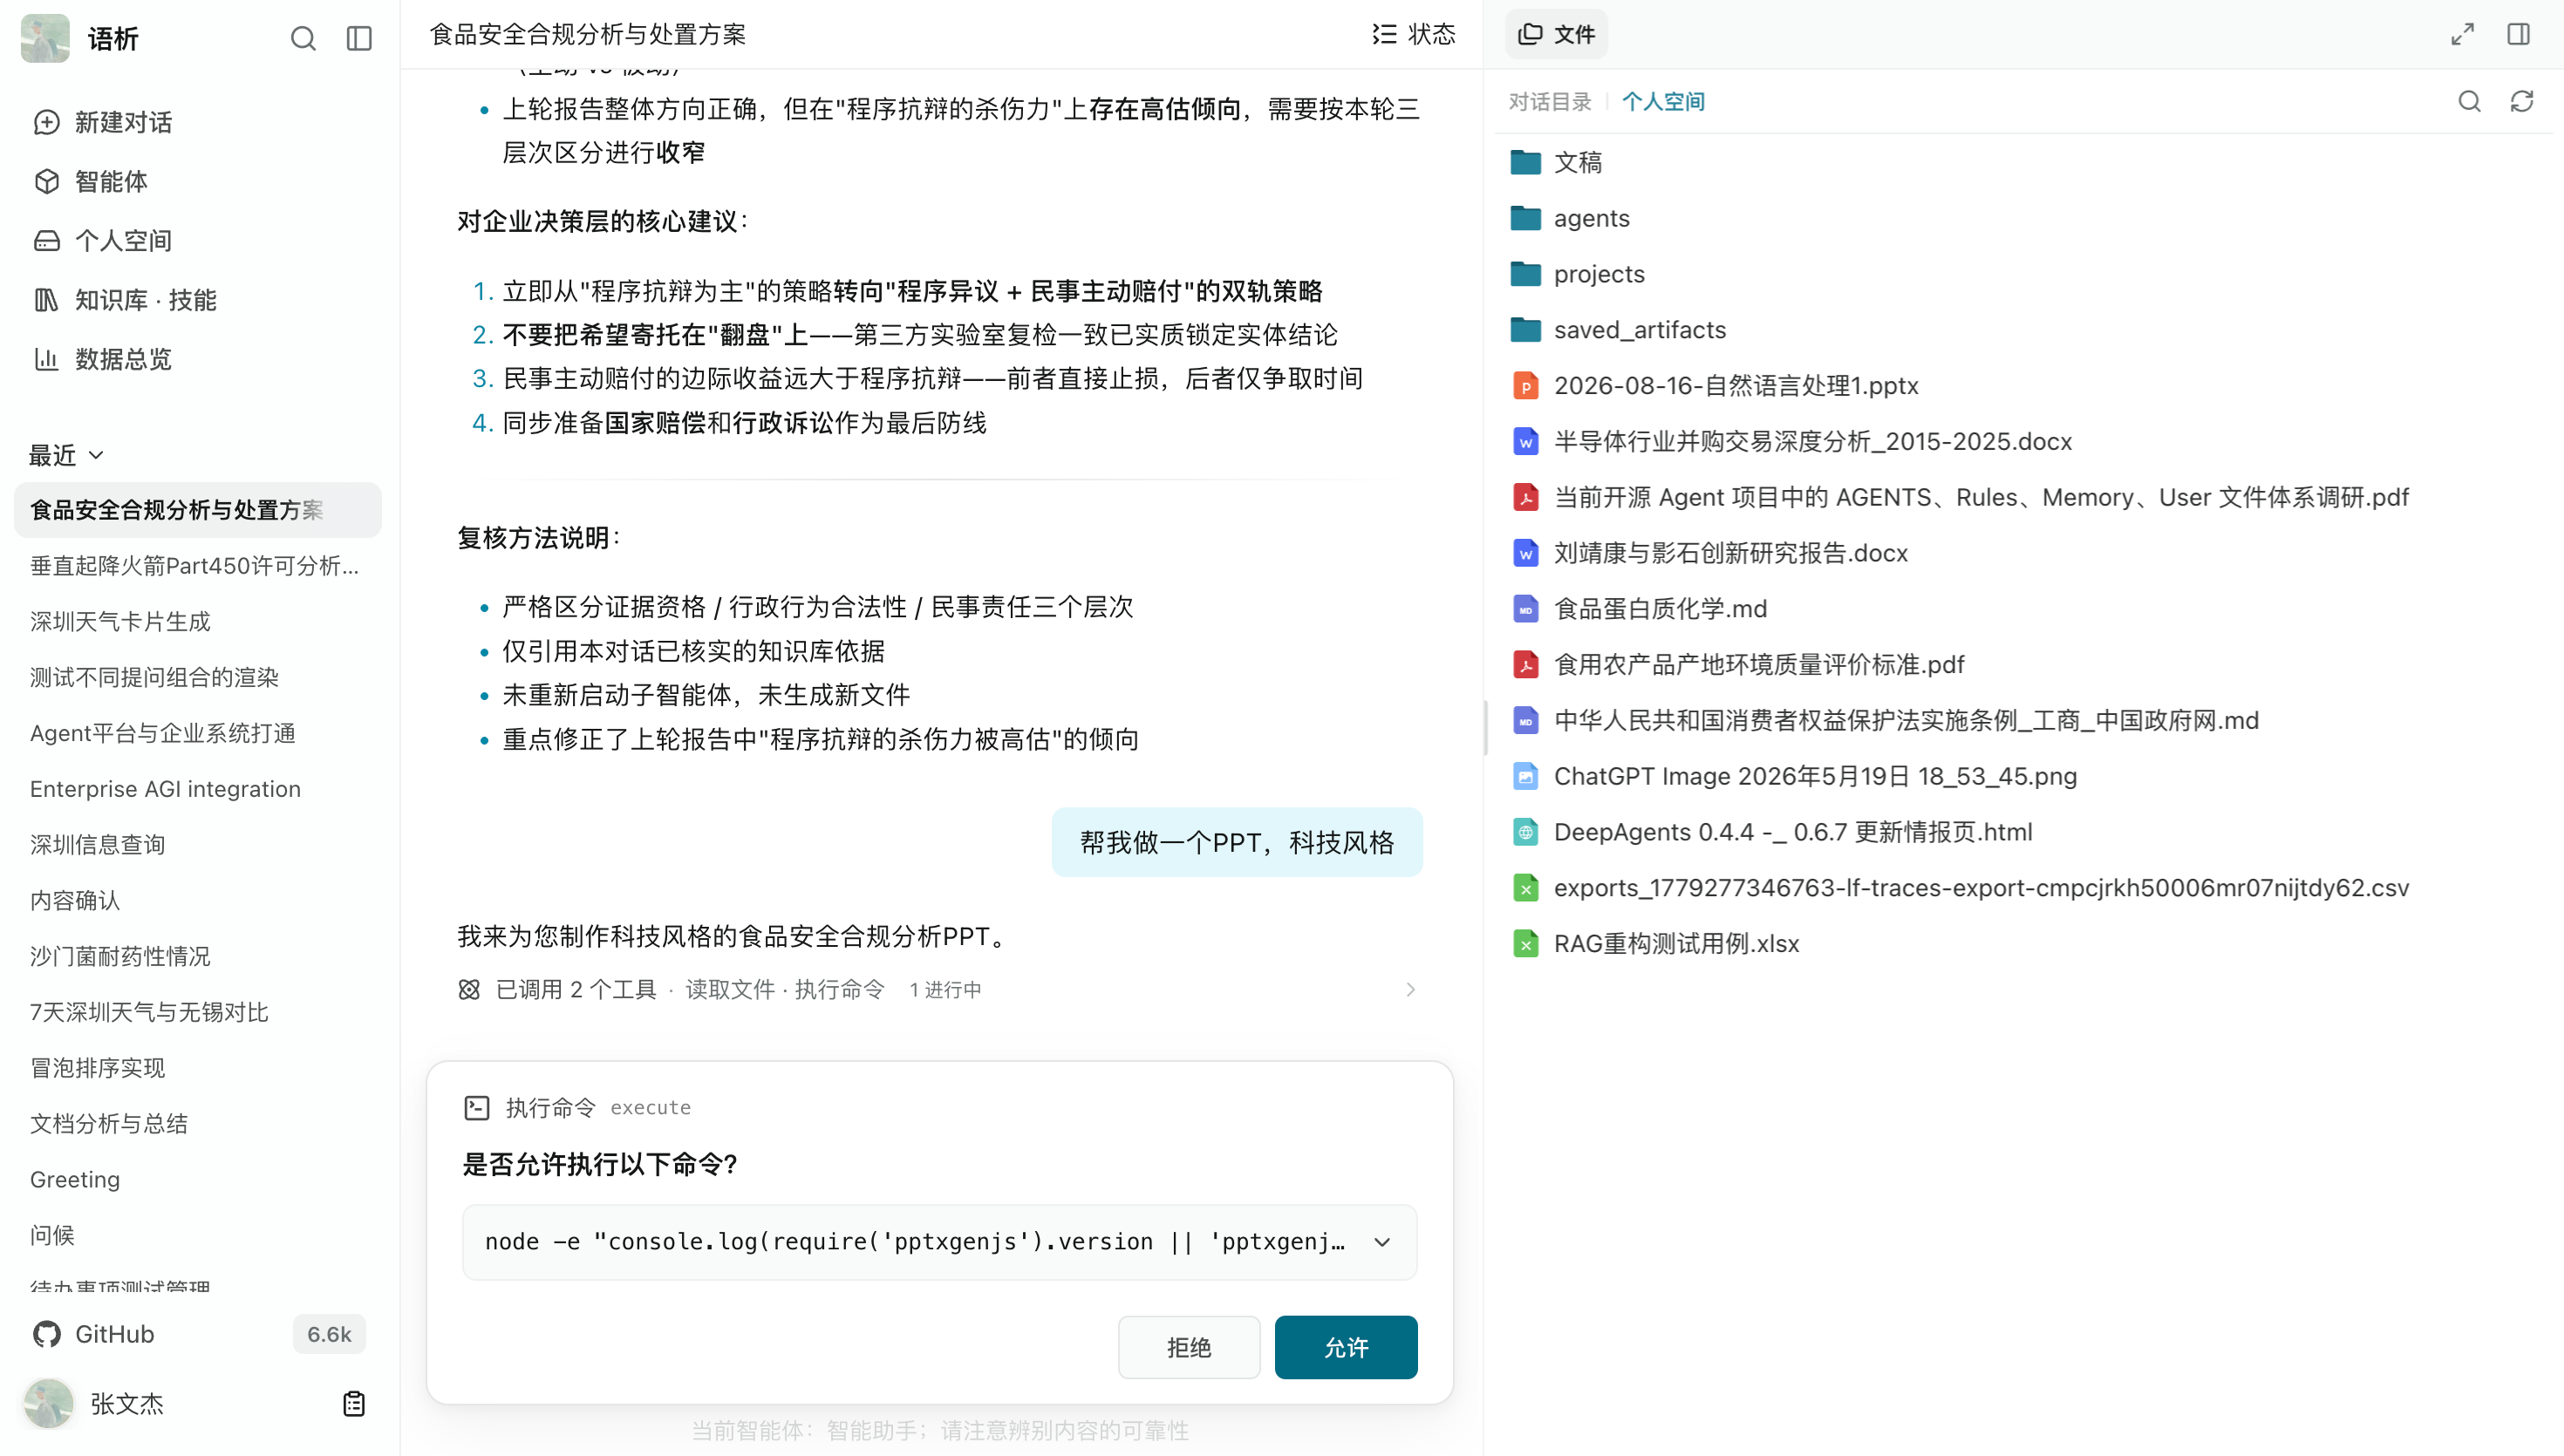
Task: Open the GitHub link in the sidebar
Action: tap(94, 1334)
